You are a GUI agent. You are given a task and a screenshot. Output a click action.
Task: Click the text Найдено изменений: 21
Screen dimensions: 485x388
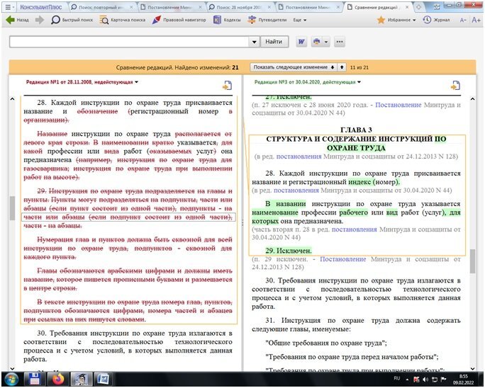206,67
